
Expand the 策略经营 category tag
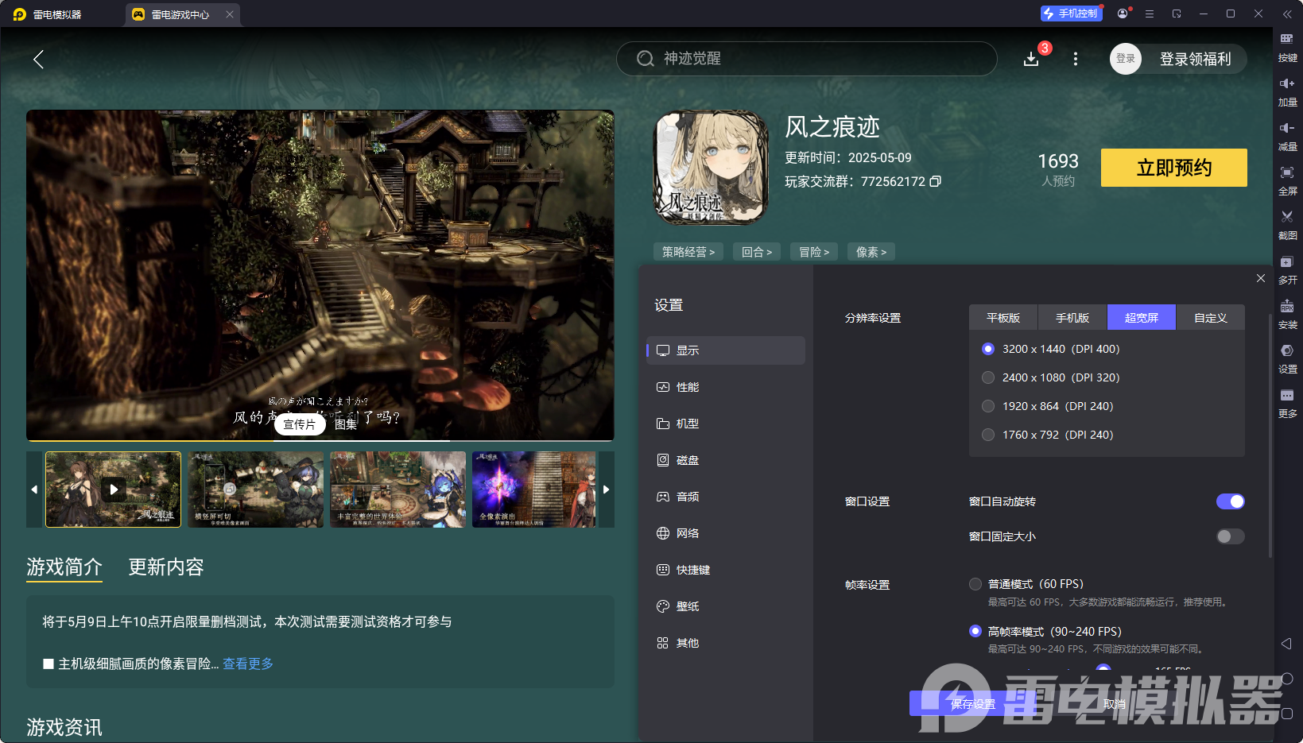coord(688,252)
